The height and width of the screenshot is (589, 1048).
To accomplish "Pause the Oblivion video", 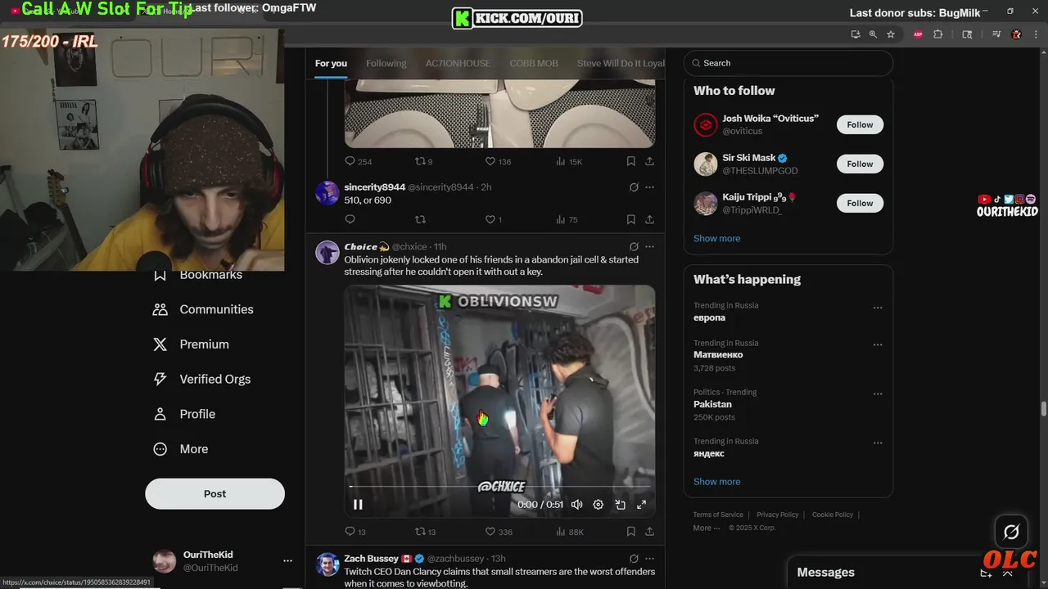I will point(358,505).
